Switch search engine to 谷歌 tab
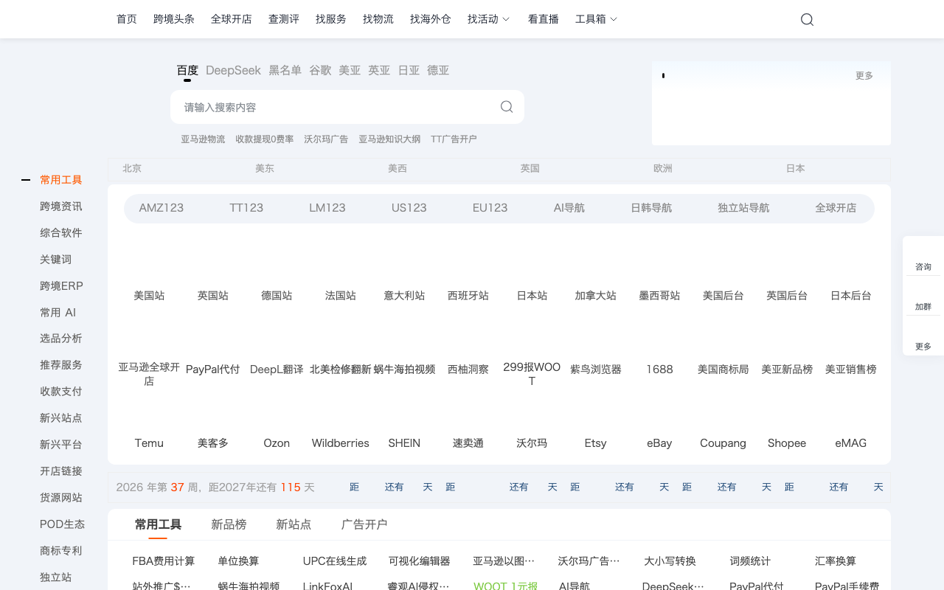944x590 pixels. coord(320,70)
